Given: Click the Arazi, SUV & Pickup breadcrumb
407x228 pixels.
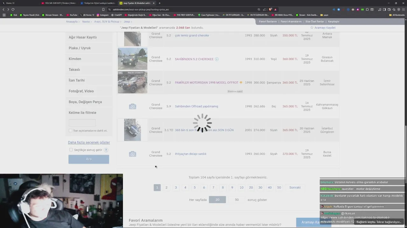Looking at the screenshot, I should coord(107,22).
